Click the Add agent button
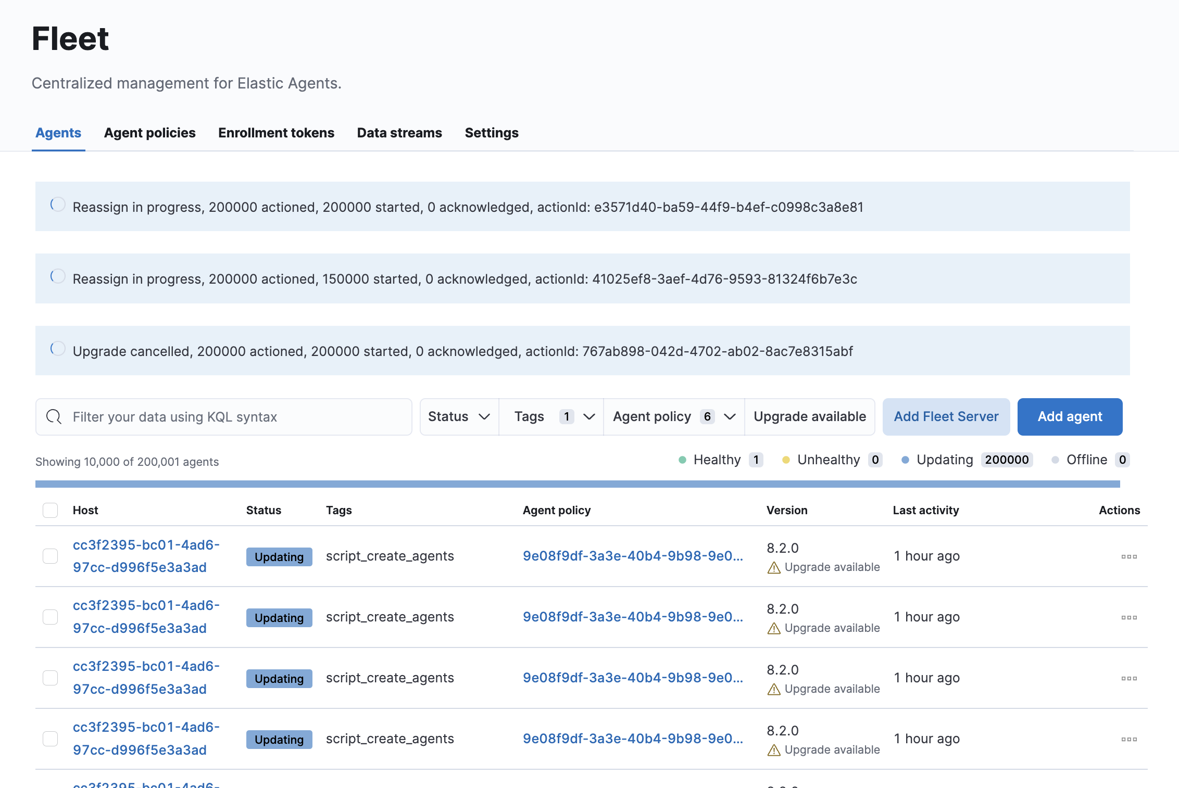 coord(1070,416)
